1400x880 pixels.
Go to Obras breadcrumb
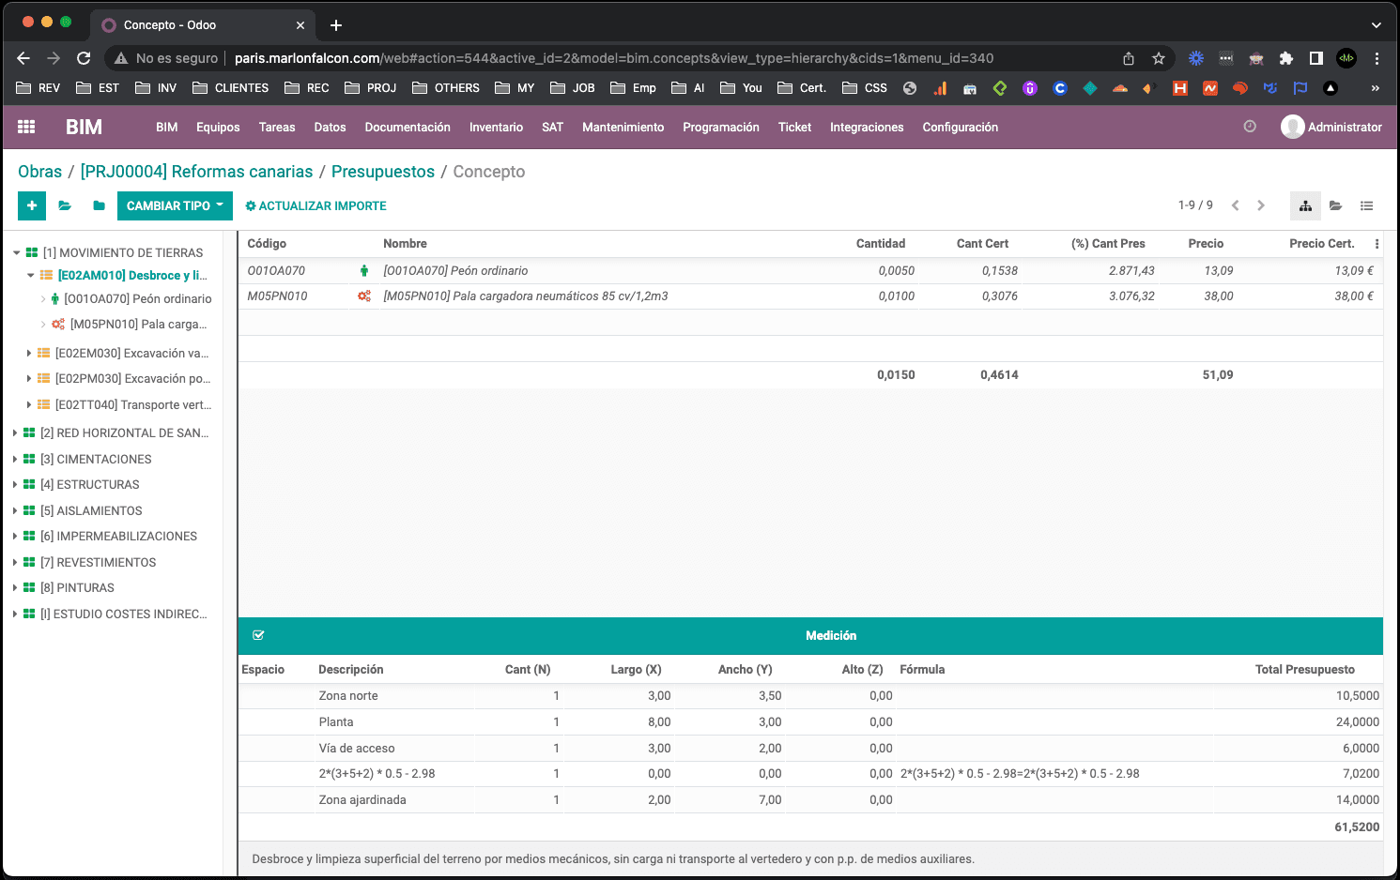tap(39, 172)
